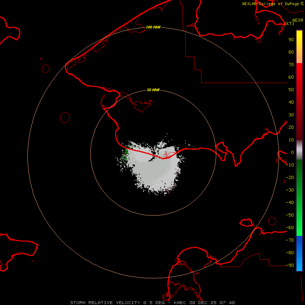Screen dimensions: 305x305
Task: Select the -50 value on the velocity scale
Action: pyautogui.click(x=290, y=215)
